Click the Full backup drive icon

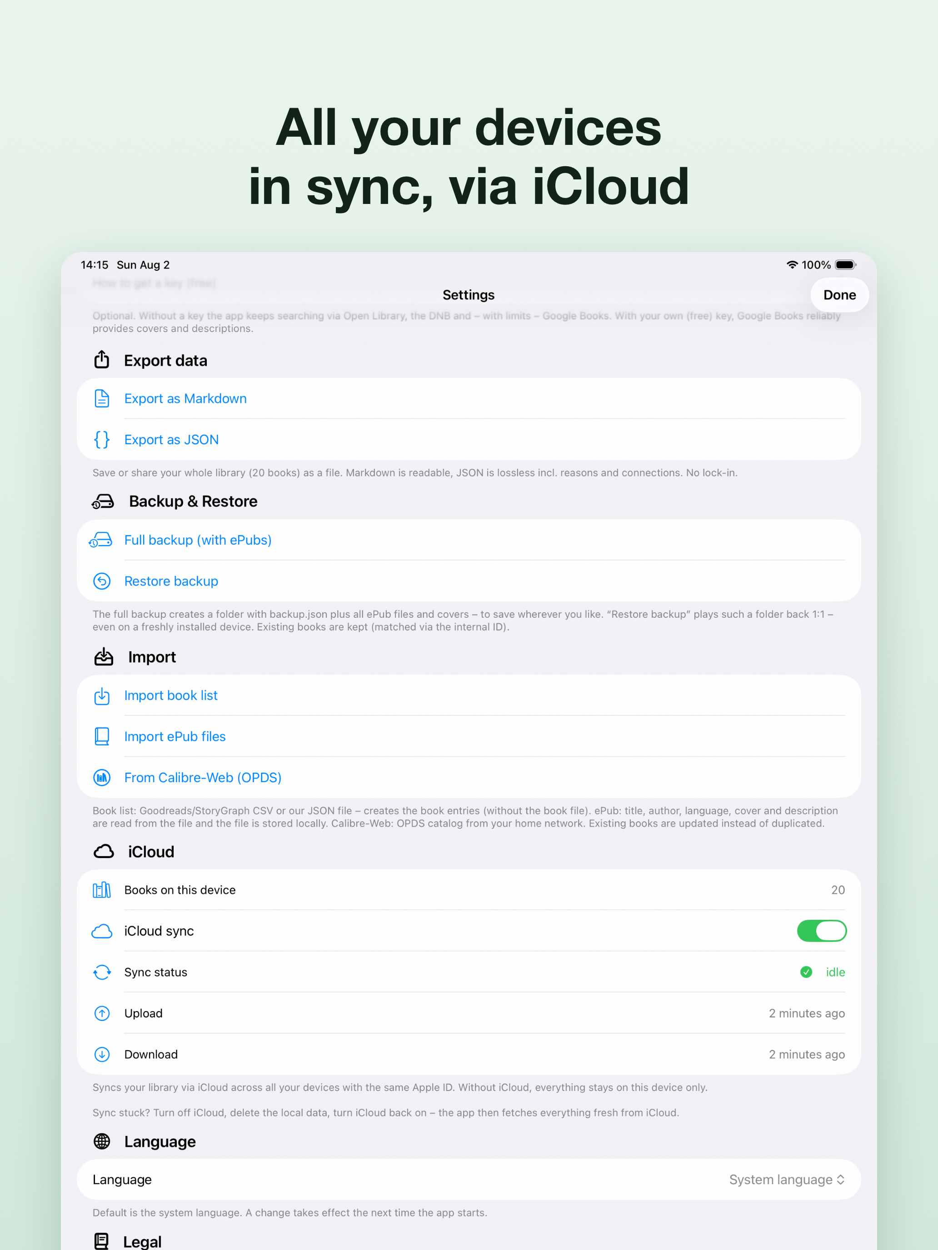[100, 540]
